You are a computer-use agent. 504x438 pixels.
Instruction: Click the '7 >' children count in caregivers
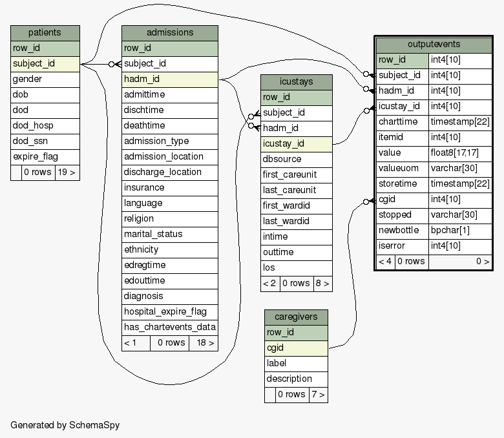click(x=318, y=395)
